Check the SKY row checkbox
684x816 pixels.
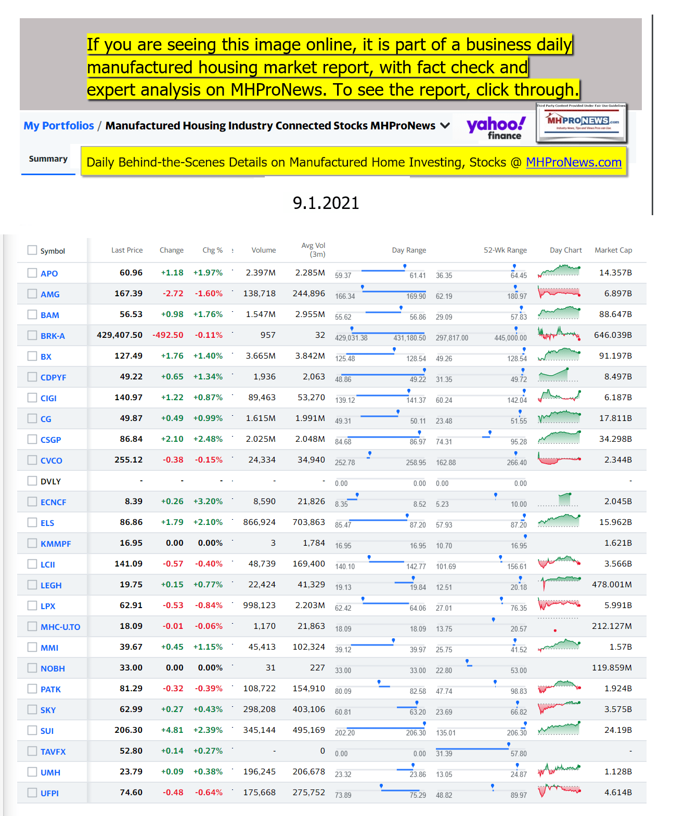pos(32,709)
